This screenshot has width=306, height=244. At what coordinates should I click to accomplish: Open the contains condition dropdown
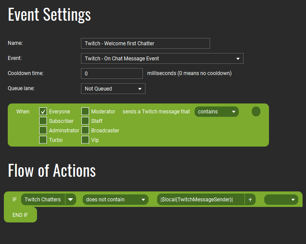point(216,112)
